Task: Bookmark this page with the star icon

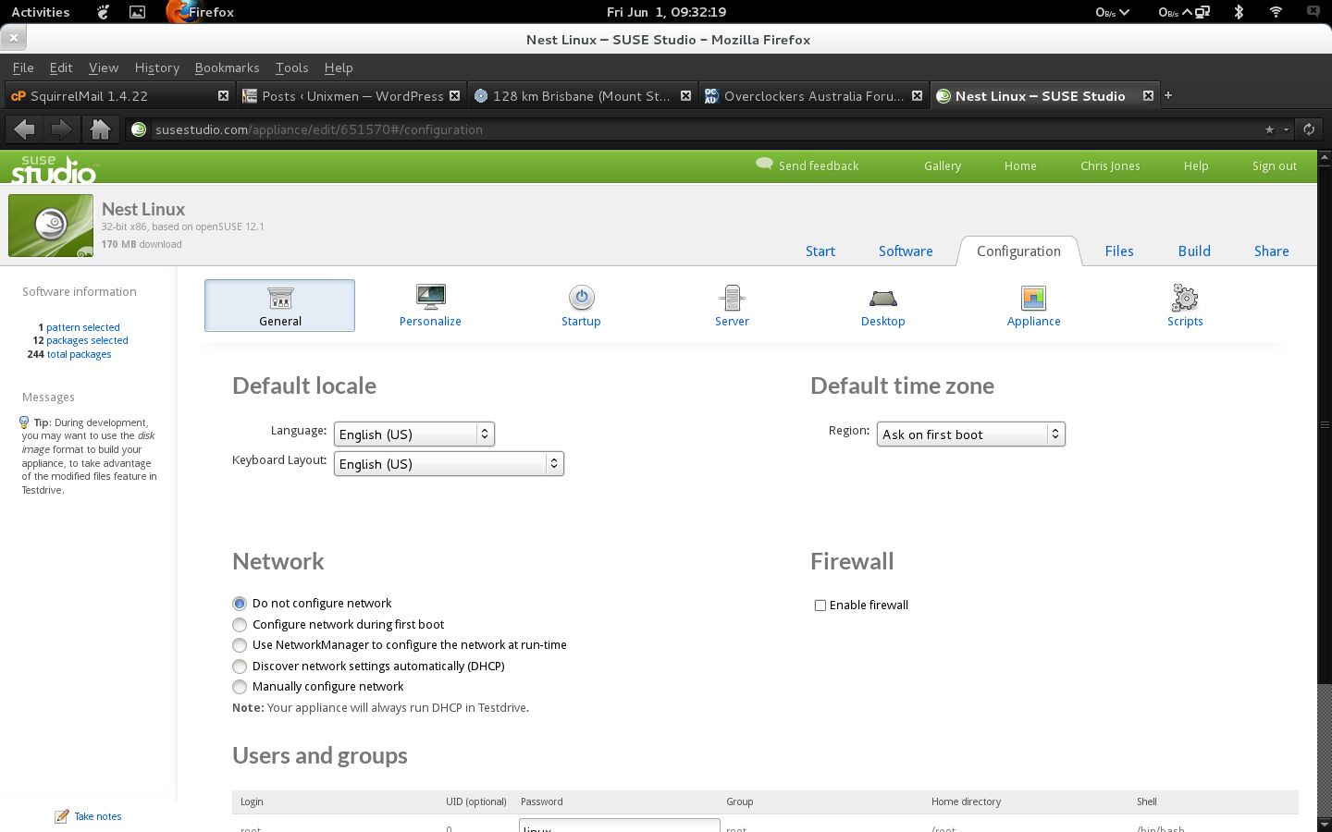Action: point(1269,129)
